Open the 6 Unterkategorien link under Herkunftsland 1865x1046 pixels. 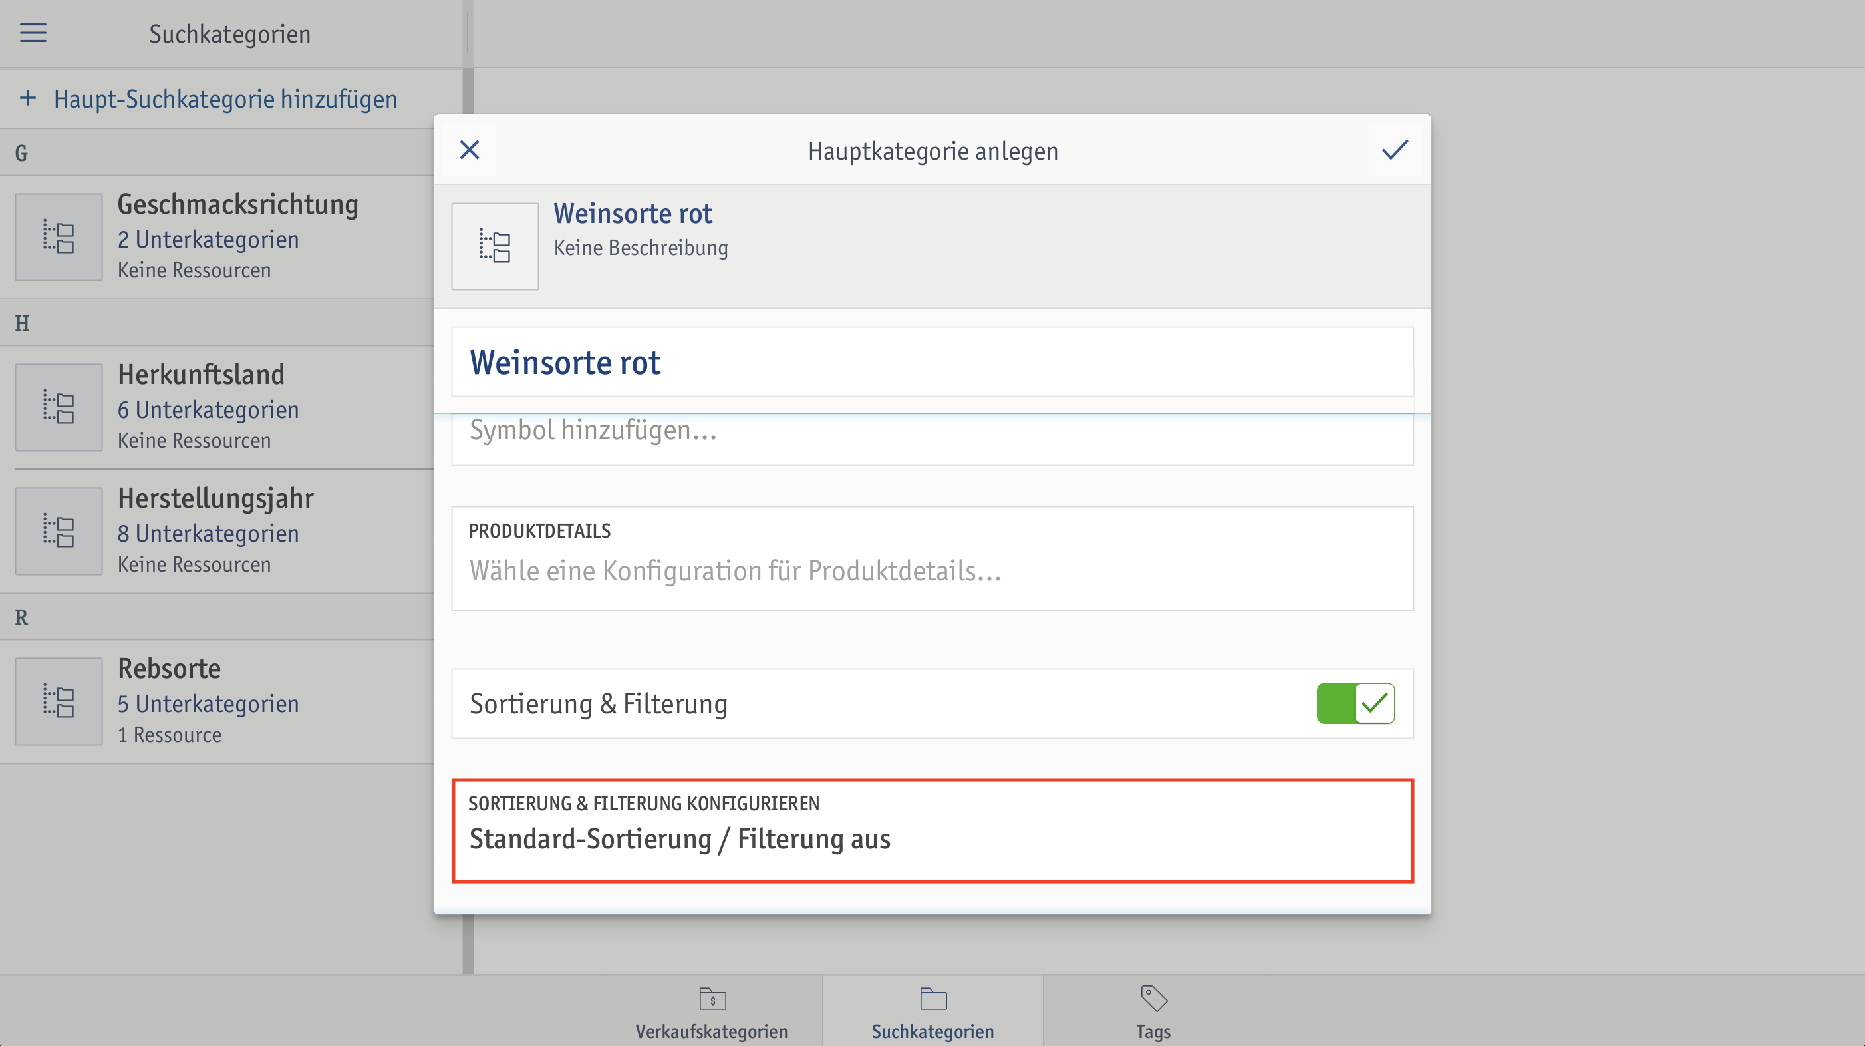[x=208, y=410]
